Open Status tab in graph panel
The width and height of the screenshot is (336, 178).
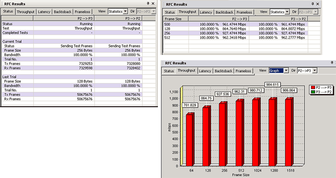(x=169, y=71)
